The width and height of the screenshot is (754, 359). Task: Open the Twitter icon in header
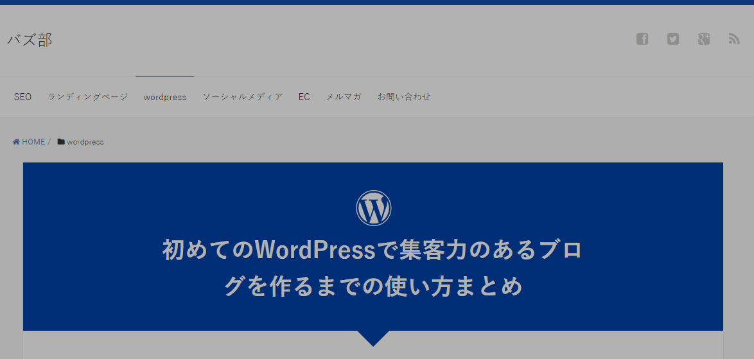[672, 39]
